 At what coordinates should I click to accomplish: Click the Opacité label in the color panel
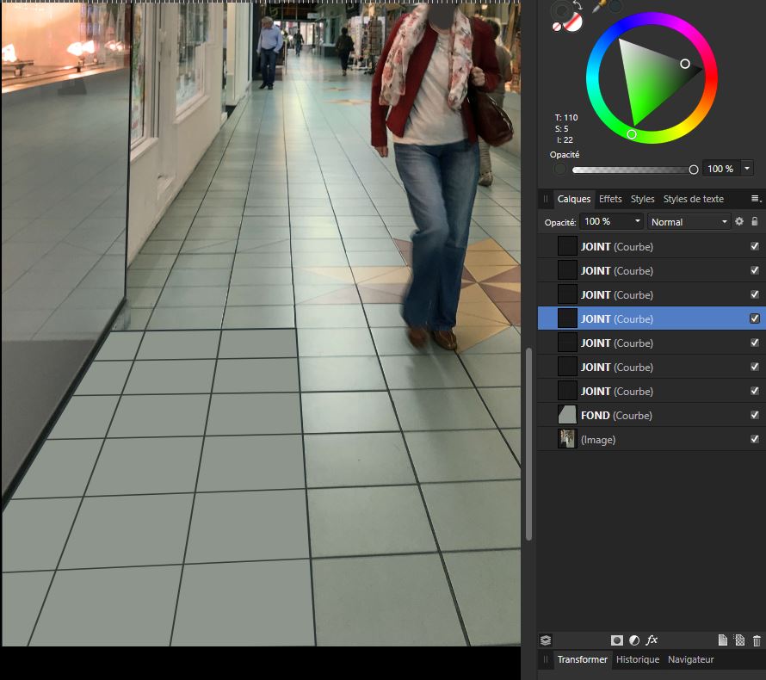565,154
